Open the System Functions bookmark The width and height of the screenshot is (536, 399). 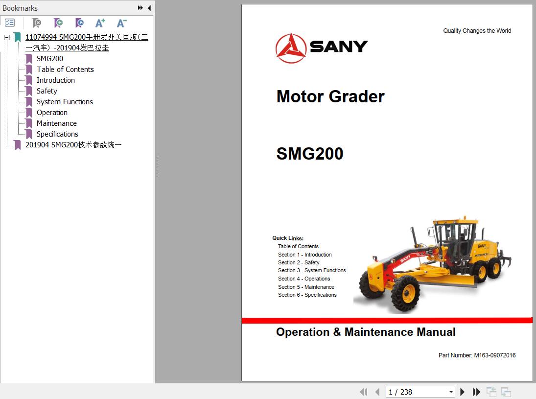pos(65,102)
